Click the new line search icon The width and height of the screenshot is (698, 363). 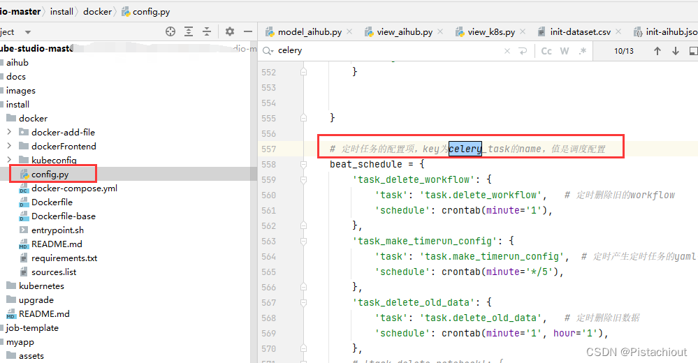(523, 51)
